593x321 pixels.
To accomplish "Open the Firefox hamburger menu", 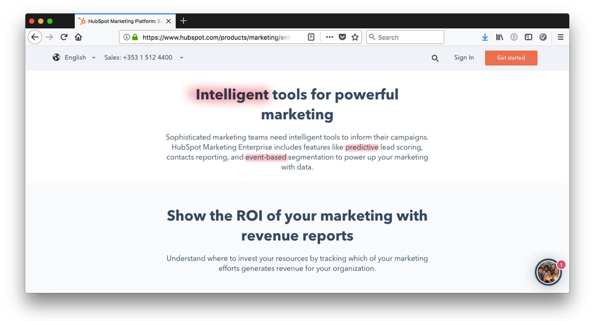I will coord(561,37).
